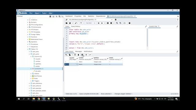This screenshot has width=196, height=110.
Task: Select adm_editorial table in tree
Action: [37, 86]
